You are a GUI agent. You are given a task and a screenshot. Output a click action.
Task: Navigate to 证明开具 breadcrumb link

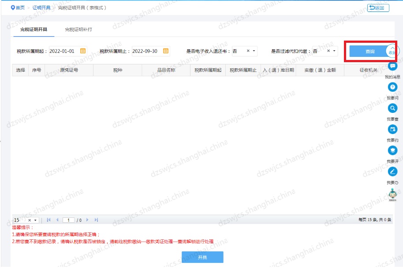41,7
